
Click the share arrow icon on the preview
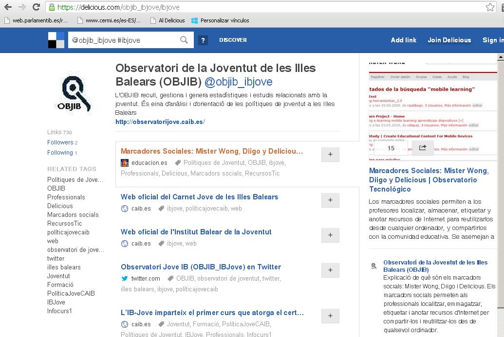tap(422, 148)
